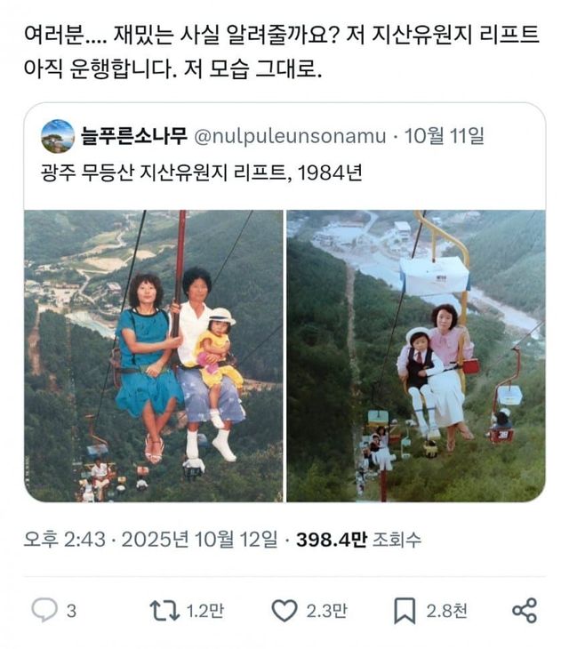Click the like count 2.3만
The width and height of the screenshot is (569, 649).
click(326, 611)
